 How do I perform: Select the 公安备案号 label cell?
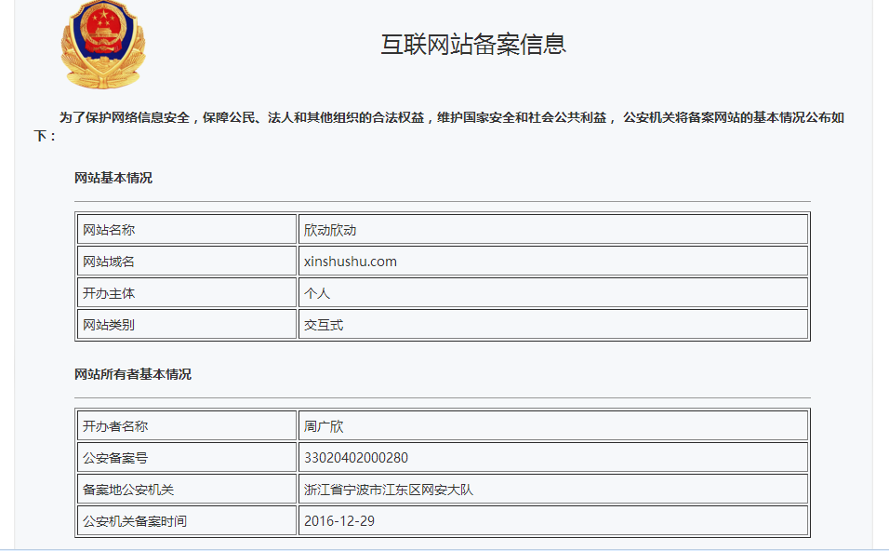point(187,458)
